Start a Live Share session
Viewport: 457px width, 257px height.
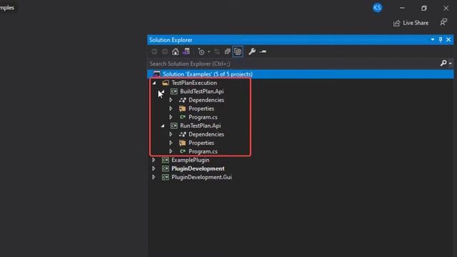click(411, 23)
